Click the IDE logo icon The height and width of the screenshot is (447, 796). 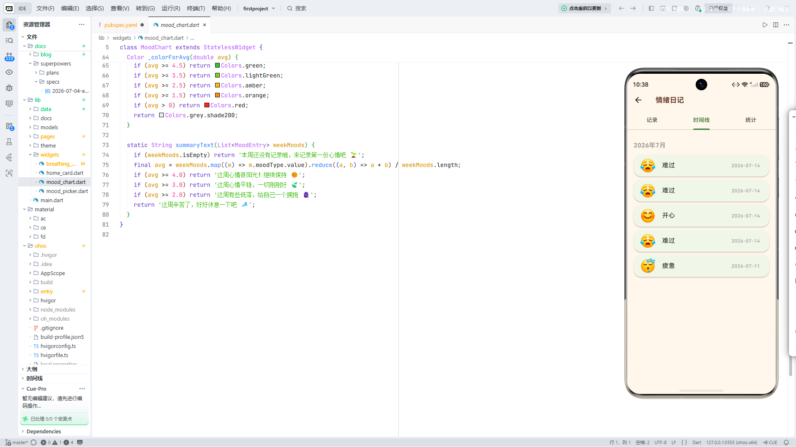[9, 8]
